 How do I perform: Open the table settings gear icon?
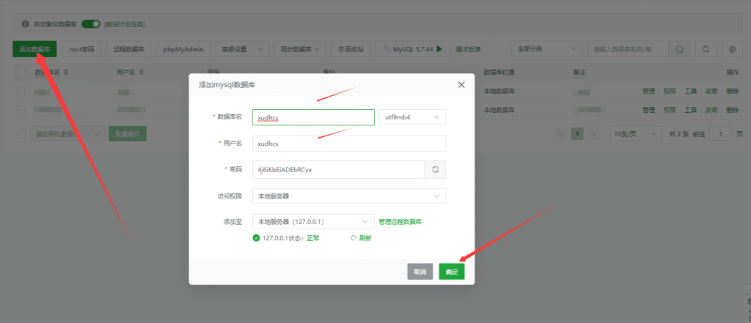coord(732,49)
